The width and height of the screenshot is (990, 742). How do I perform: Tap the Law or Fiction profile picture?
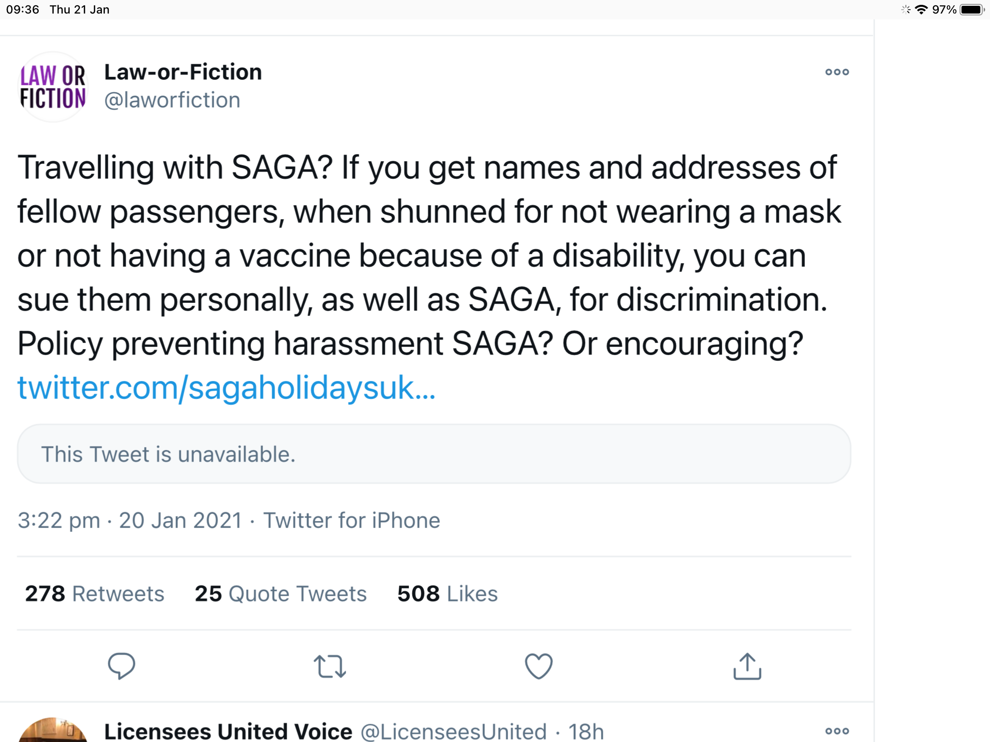tap(53, 87)
